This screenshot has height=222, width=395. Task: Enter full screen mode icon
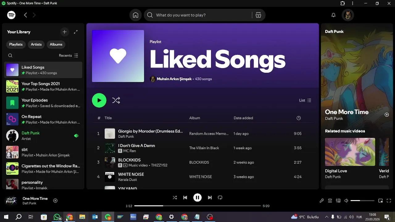(389, 201)
